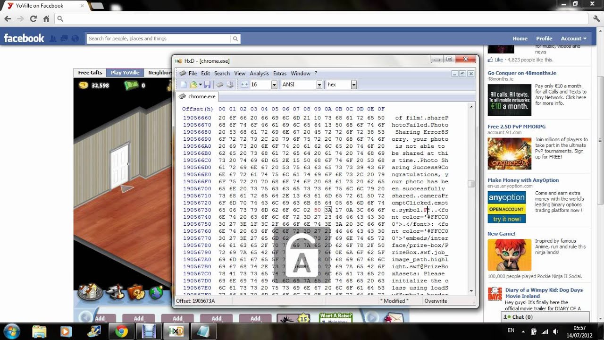Click the Open RAM chip icon in HxD
This screenshot has height=340, width=604.
tap(220, 85)
